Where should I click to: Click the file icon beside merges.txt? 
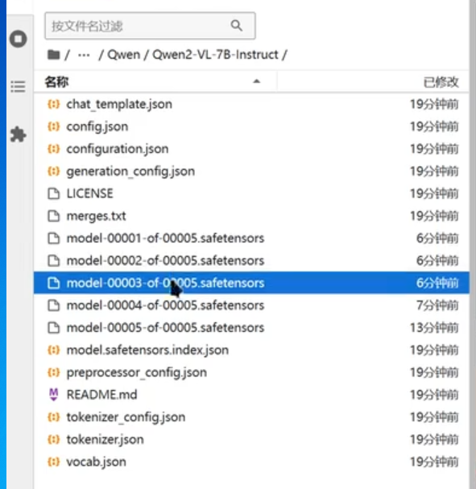tap(54, 216)
